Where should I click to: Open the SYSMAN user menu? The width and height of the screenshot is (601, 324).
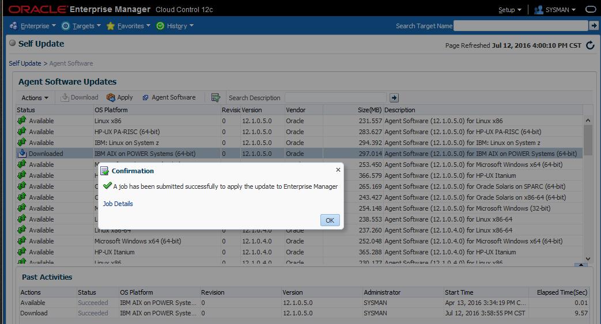pyautogui.click(x=555, y=10)
